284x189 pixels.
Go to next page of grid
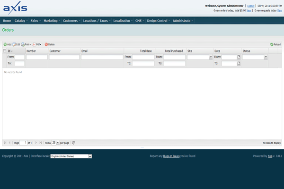coord(36,143)
